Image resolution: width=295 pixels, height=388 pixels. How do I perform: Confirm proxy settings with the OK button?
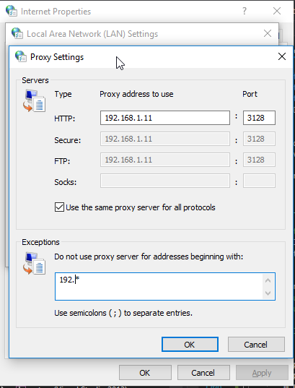tap(190, 344)
